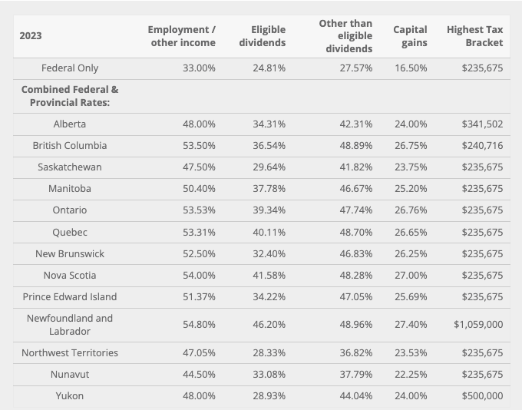Select the "Federal Only" row label

[x=70, y=68]
